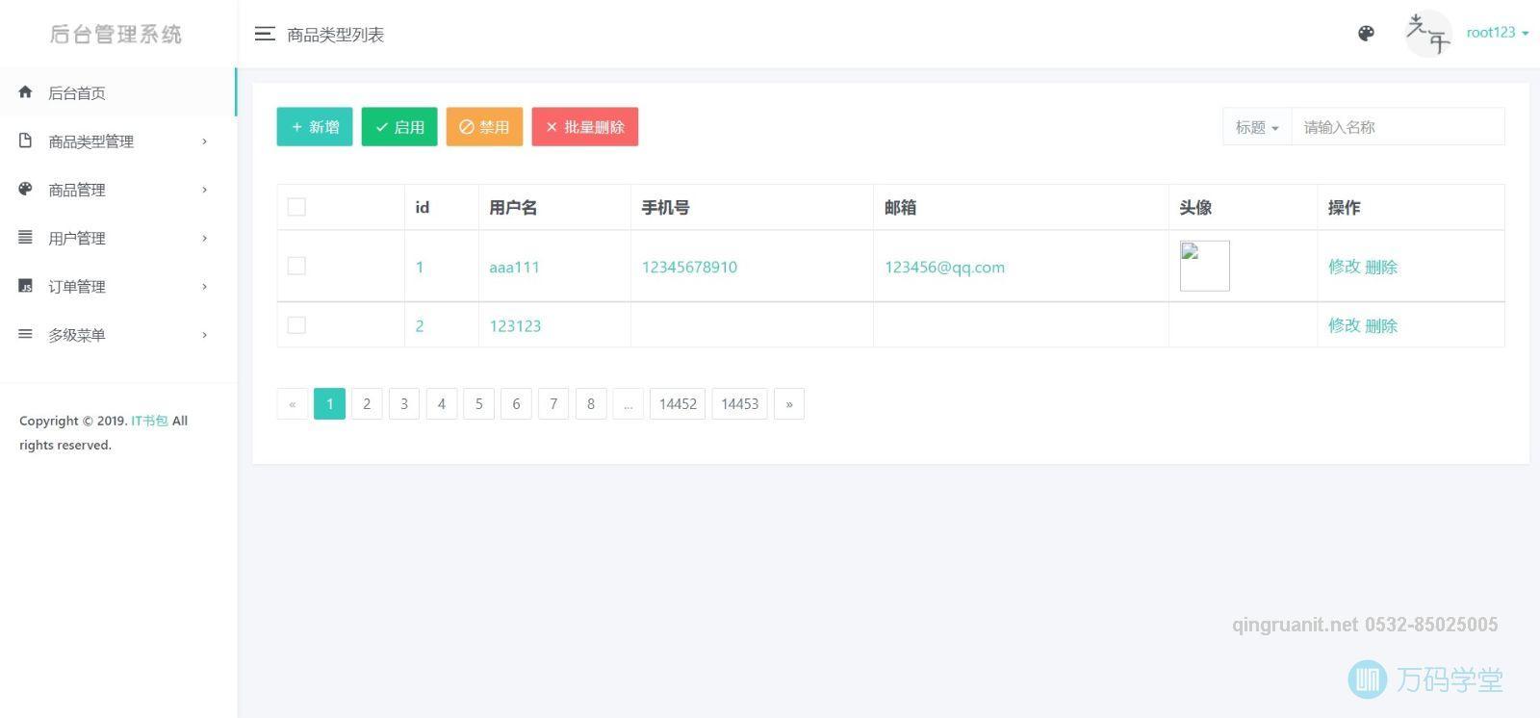1540x718 pixels.
Task: Open the 标题 search dropdown
Action: click(1257, 127)
